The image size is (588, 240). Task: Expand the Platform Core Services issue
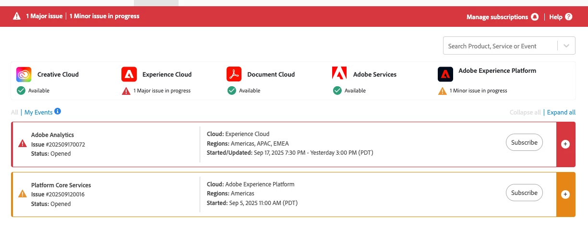pyautogui.click(x=565, y=194)
